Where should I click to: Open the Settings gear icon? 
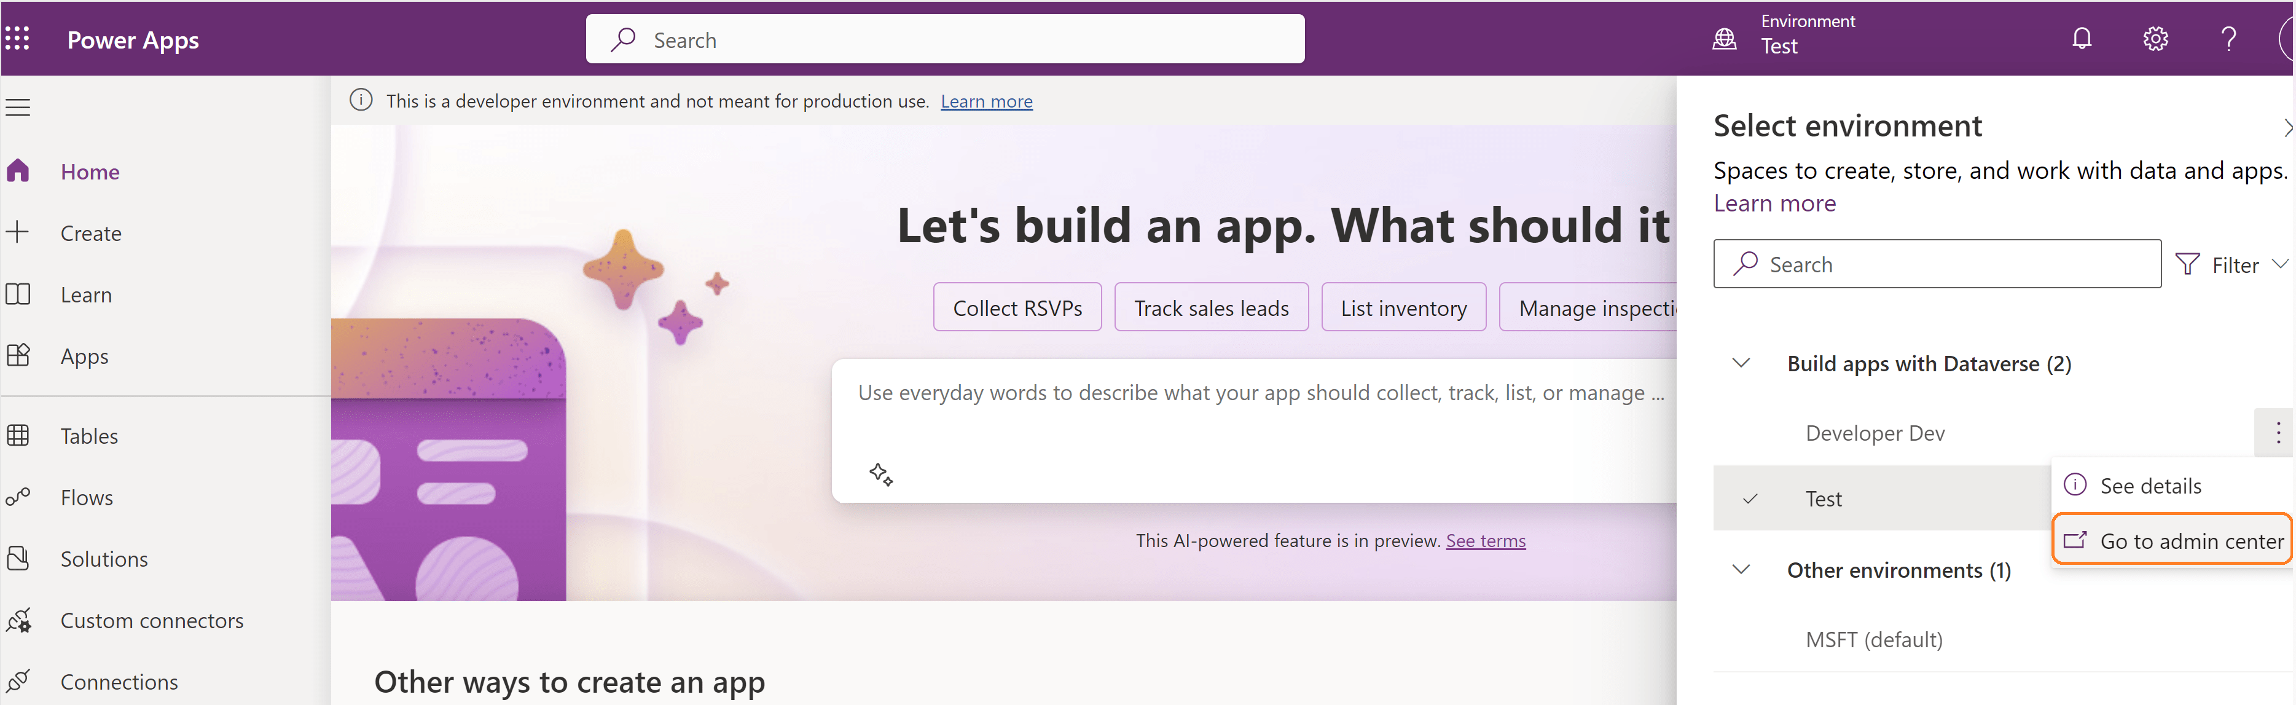point(2155,38)
